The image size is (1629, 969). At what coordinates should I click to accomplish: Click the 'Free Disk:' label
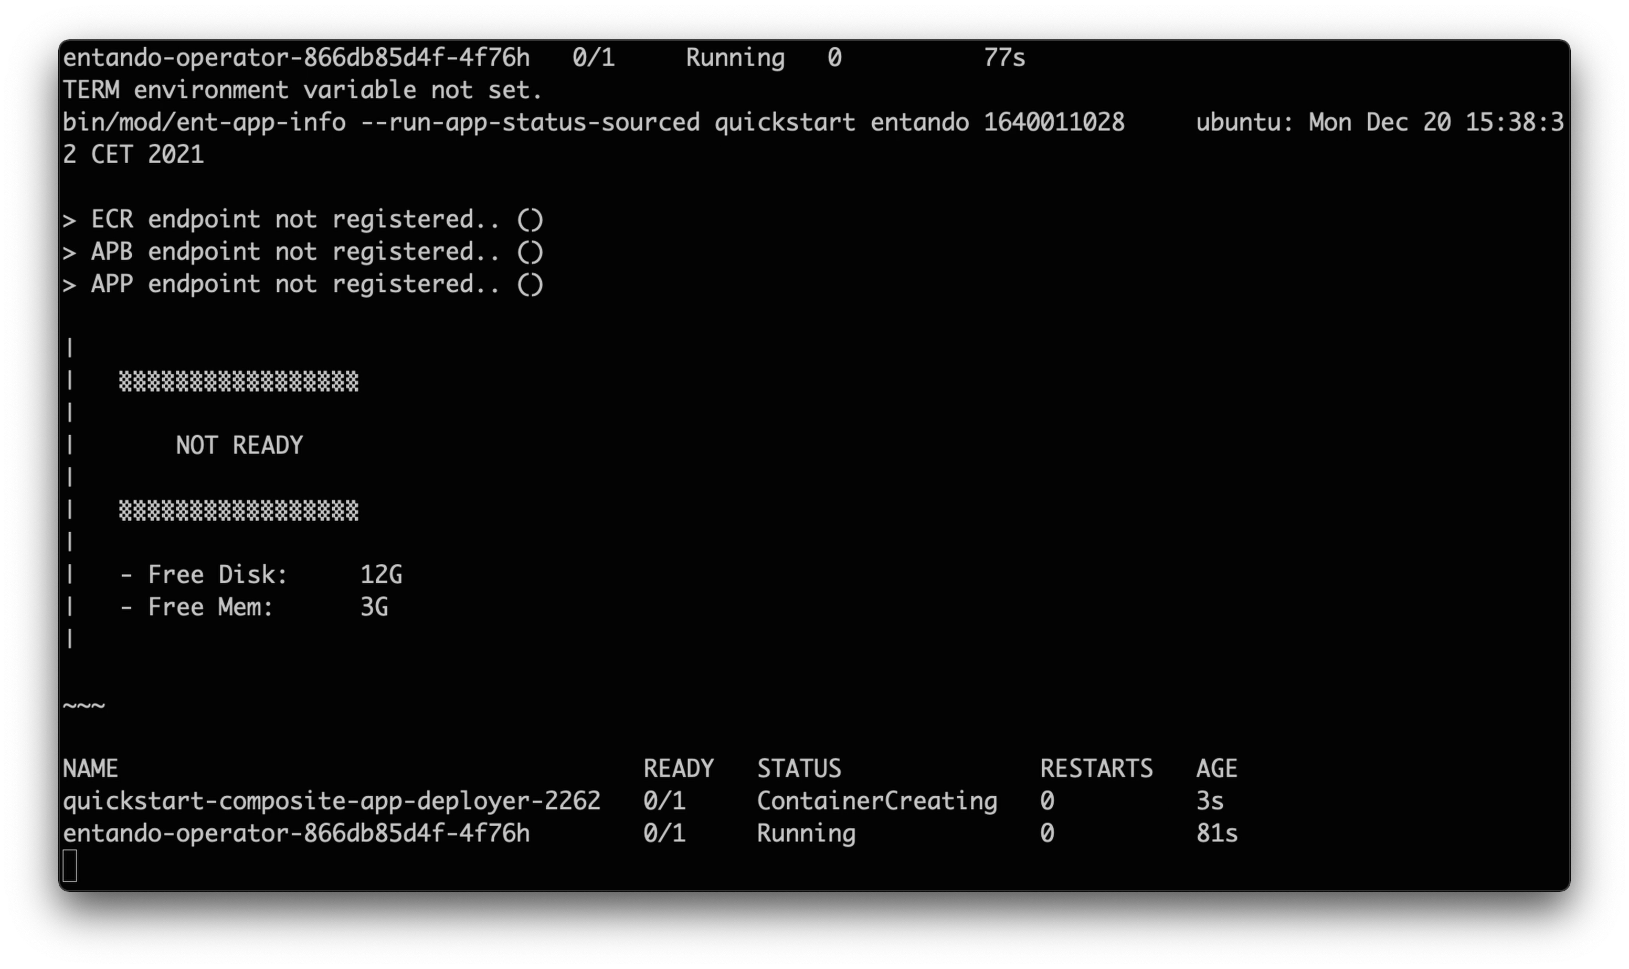(217, 575)
